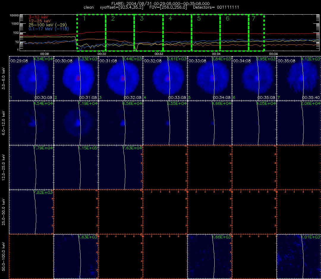Click the 1.15E+05 peak value
Screen dimensions: 321x279
88,148
